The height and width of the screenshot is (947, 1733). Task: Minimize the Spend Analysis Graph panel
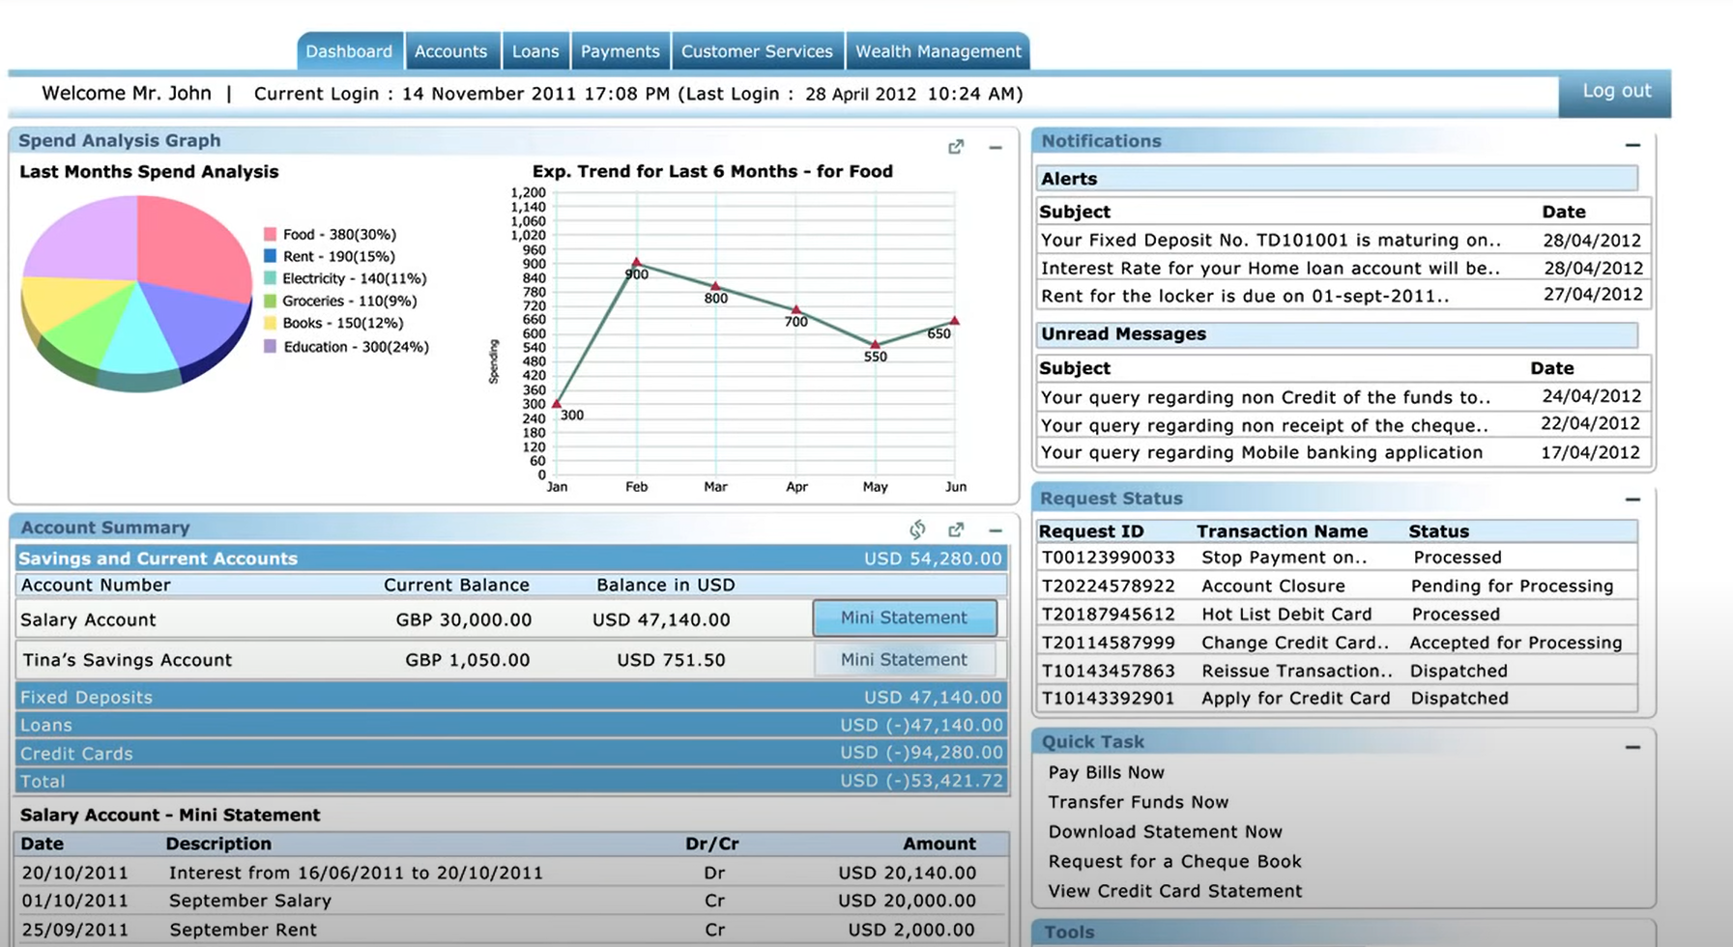[x=996, y=147]
